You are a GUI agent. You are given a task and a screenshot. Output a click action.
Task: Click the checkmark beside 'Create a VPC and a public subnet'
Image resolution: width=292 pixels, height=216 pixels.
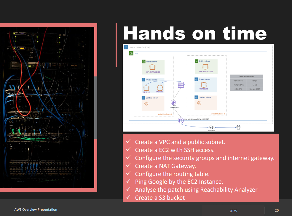pos(128,141)
